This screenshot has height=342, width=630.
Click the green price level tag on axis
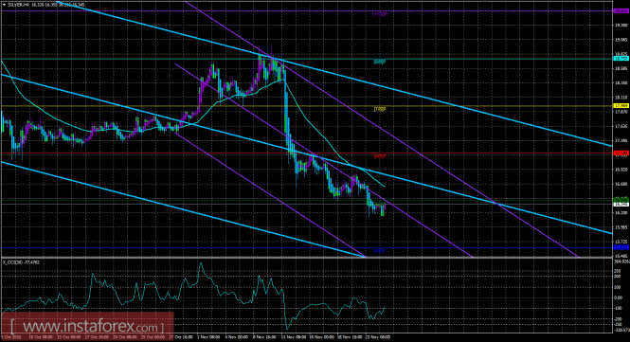click(x=621, y=200)
